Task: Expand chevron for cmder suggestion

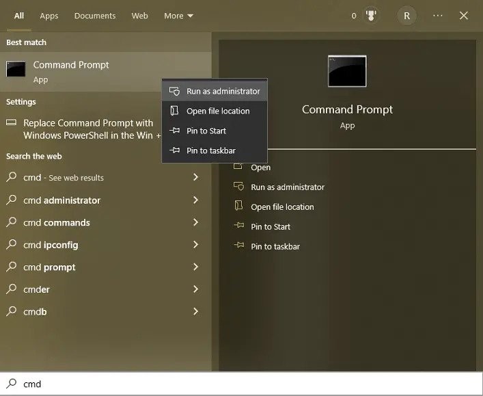Action: click(x=195, y=289)
